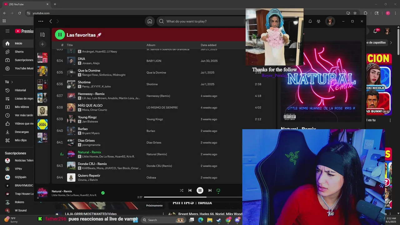The height and width of the screenshot is (225, 400).
Task: Select the Hennessy - Remix track title
Action: (x=91, y=94)
